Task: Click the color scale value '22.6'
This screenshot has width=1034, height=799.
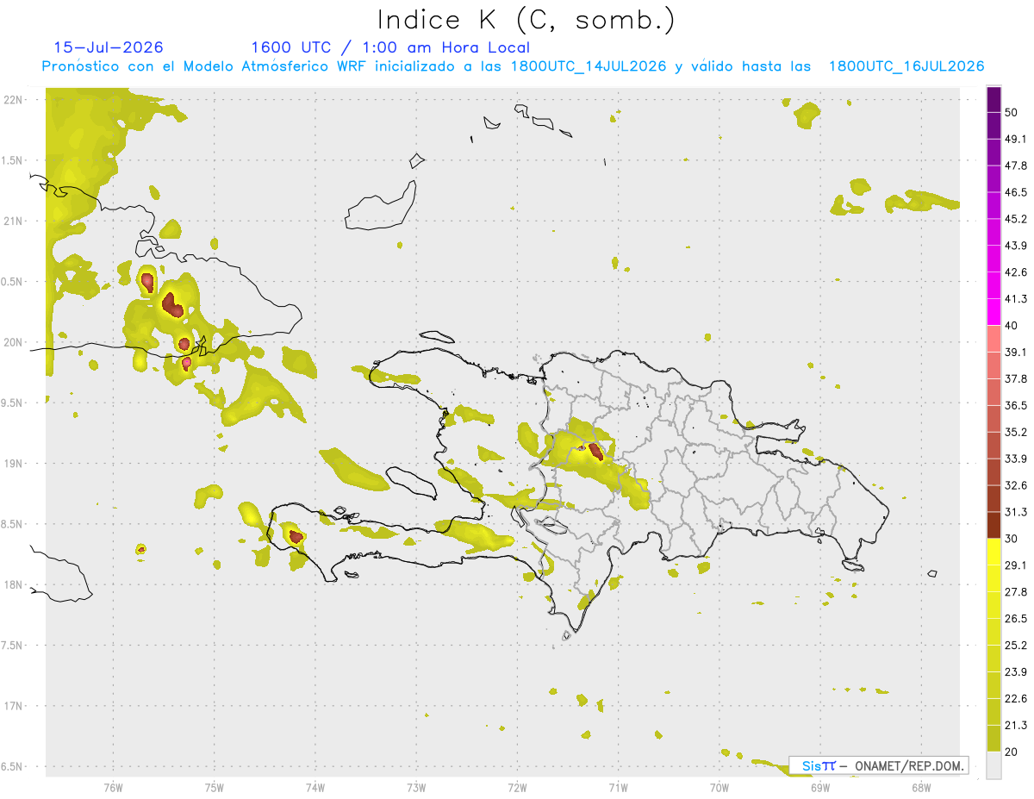Action: point(1016,699)
